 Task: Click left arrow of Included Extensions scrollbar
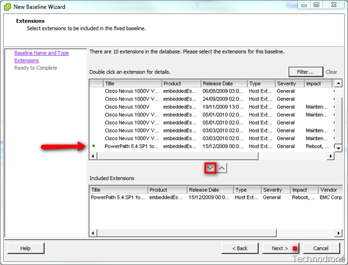tap(93, 233)
